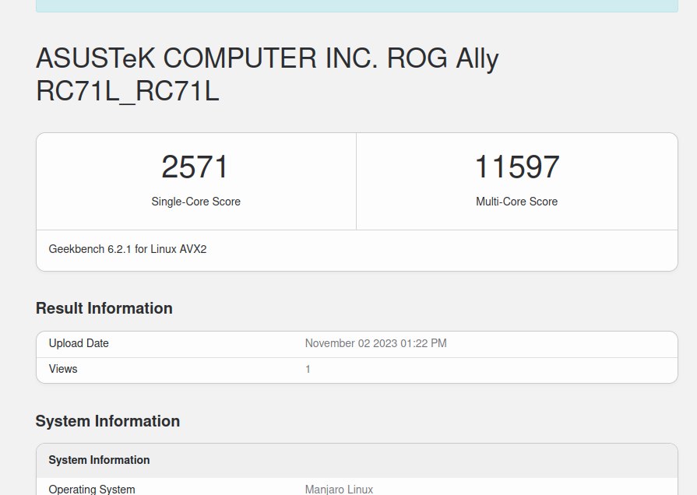The image size is (697, 495).
Task: Click the Upload Date row label
Action: [x=79, y=343]
